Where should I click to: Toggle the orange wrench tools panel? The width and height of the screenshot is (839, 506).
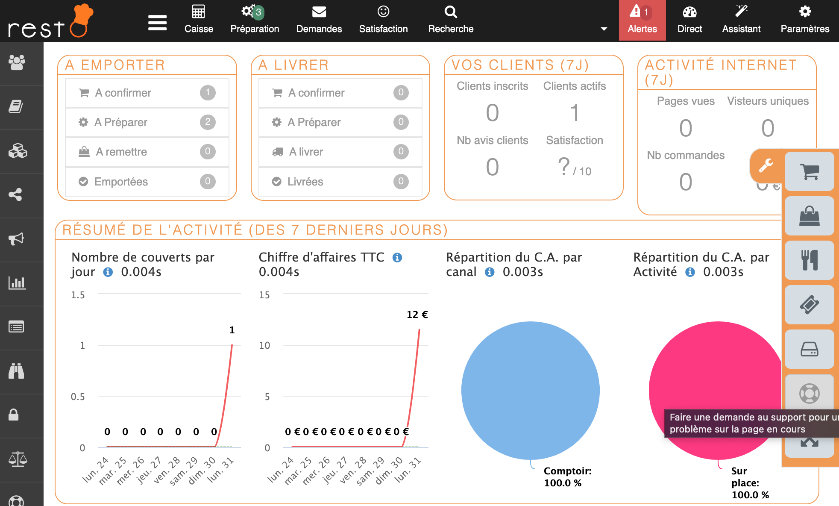pos(766,165)
